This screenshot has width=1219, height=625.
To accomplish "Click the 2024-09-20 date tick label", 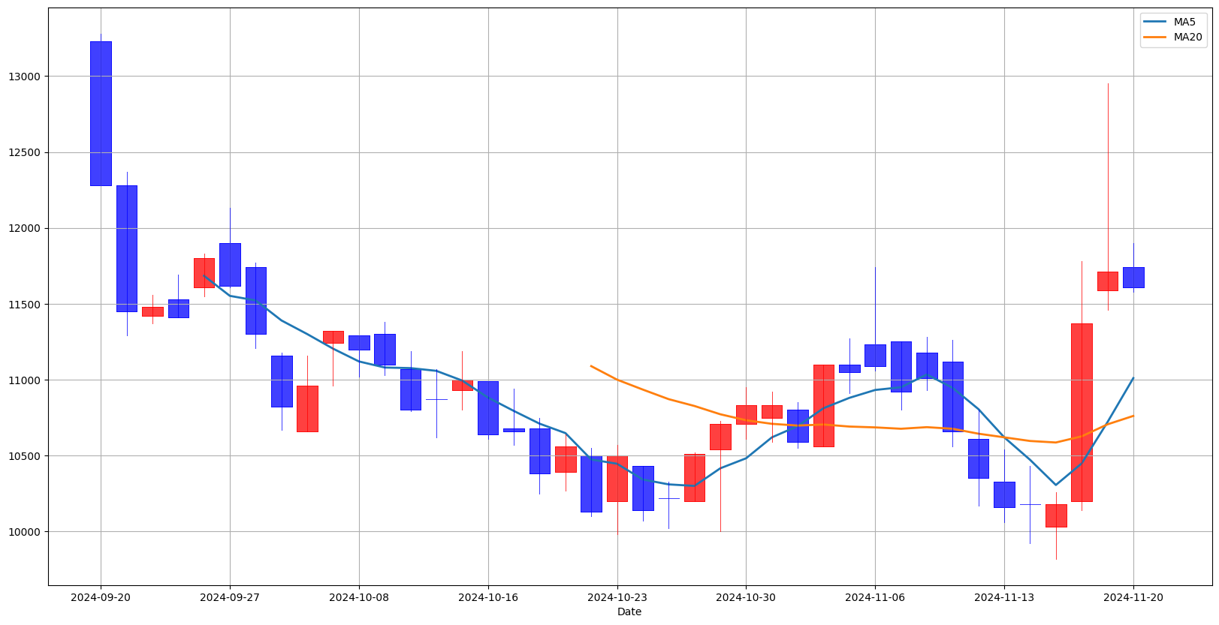I will tap(101, 597).
